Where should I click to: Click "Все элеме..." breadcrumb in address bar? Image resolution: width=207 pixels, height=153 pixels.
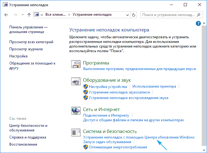point(55,14)
